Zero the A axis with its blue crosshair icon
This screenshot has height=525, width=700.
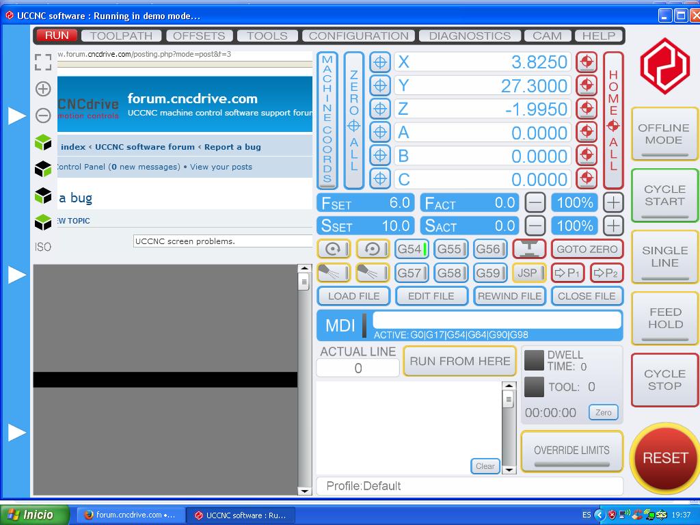tap(380, 132)
